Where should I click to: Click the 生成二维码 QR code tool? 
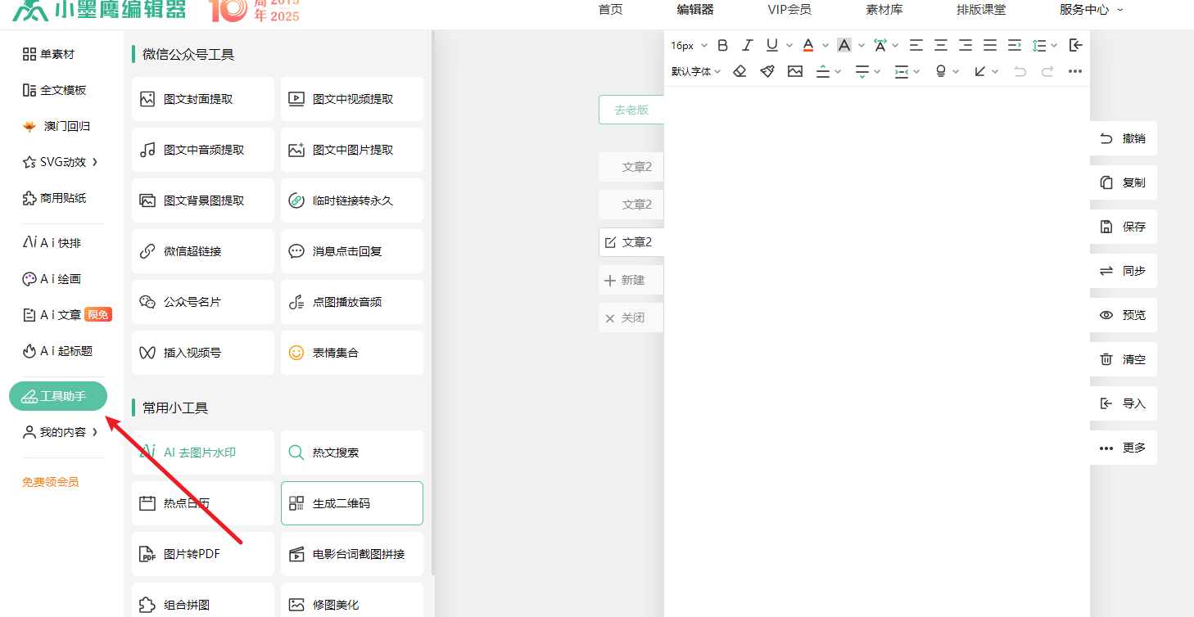351,503
